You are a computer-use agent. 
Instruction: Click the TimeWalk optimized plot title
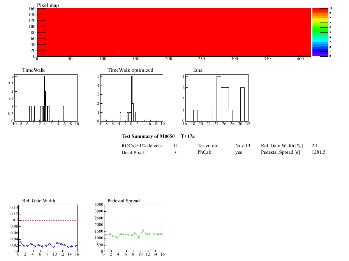tap(130, 70)
